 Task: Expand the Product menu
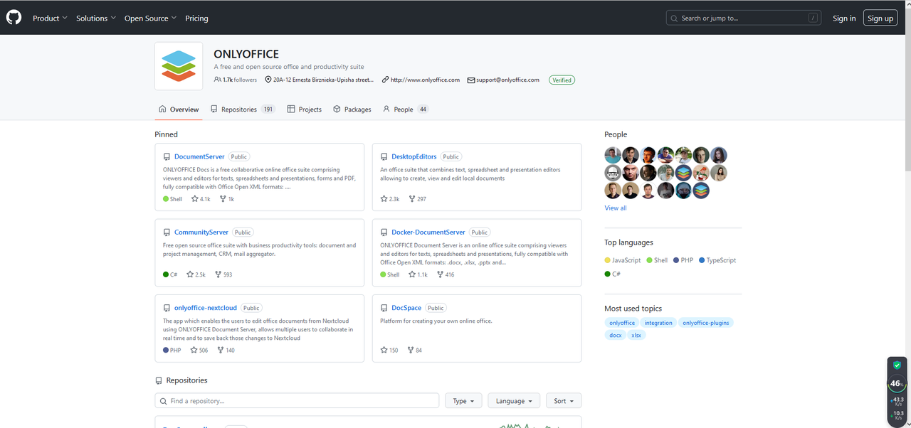click(x=50, y=18)
